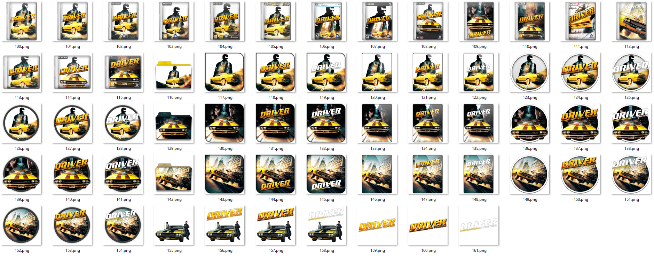Image resolution: width=654 pixels, height=256 pixels.
Task: Click the file name 147.png
Action: pyautogui.click(x=428, y=199)
